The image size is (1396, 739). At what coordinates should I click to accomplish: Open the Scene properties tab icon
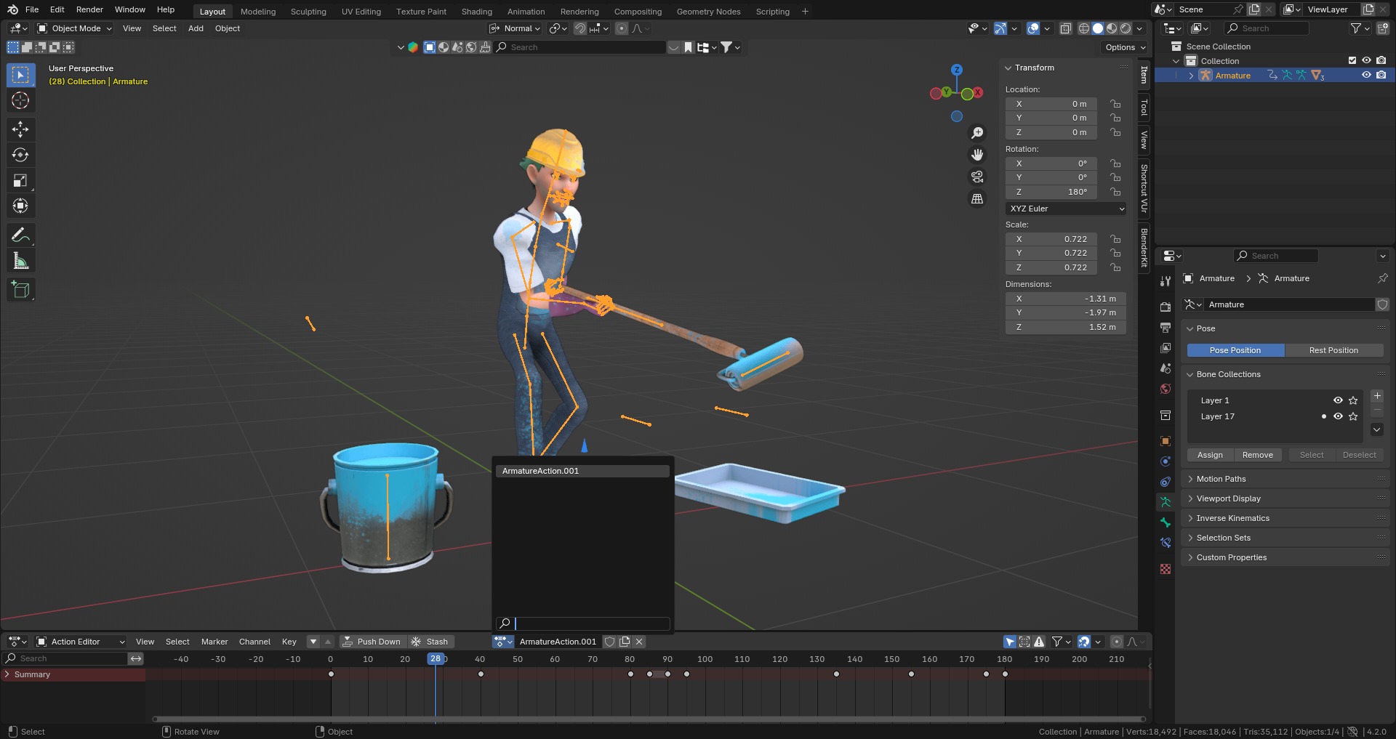click(1166, 368)
